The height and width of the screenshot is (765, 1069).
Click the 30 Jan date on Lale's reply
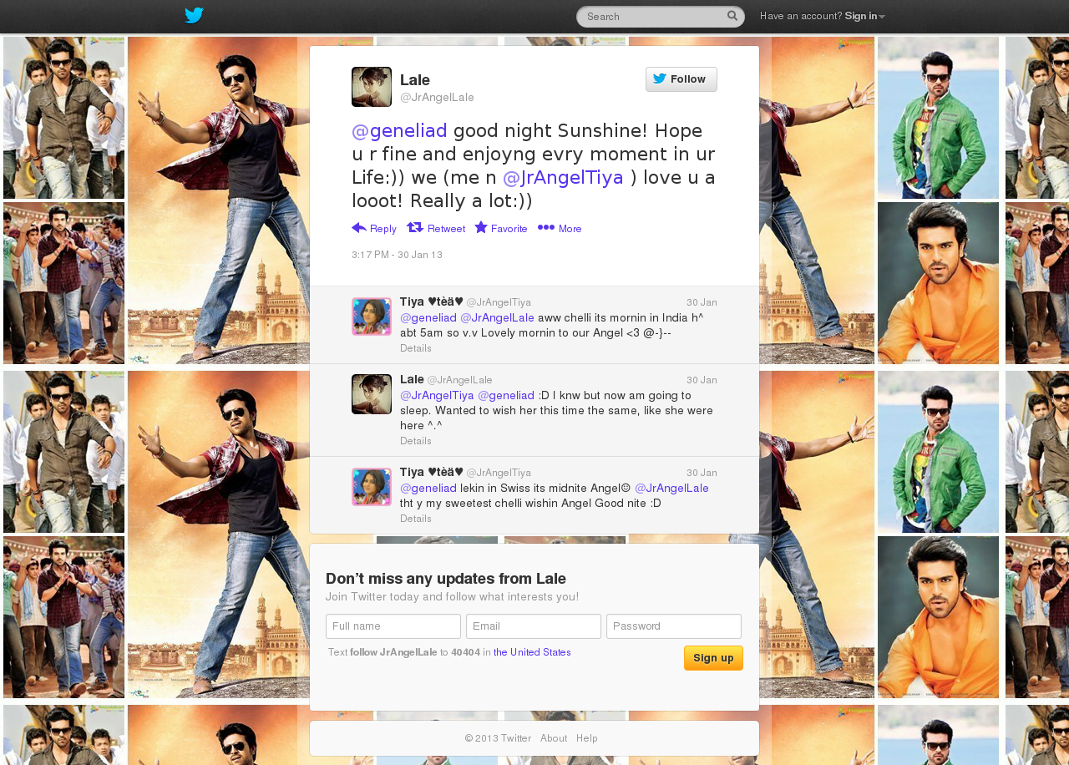(702, 380)
